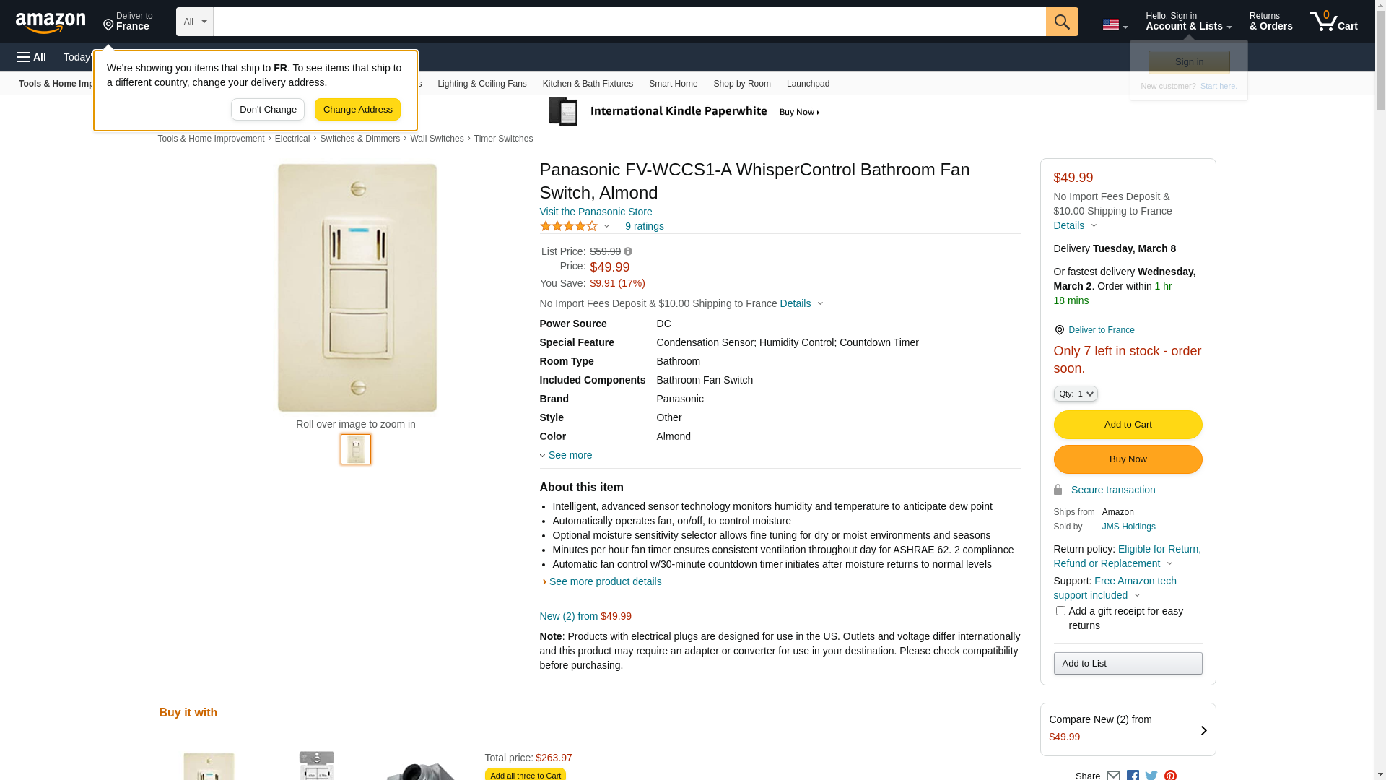Share via the Facebook icon
The height and width of the screenshot is (780, 1386).
coord(1133,775)
